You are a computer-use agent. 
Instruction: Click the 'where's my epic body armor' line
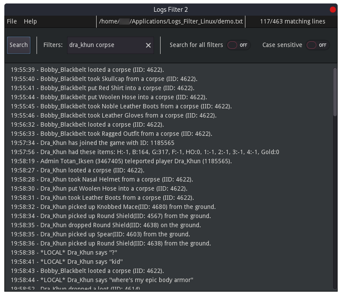102,280
